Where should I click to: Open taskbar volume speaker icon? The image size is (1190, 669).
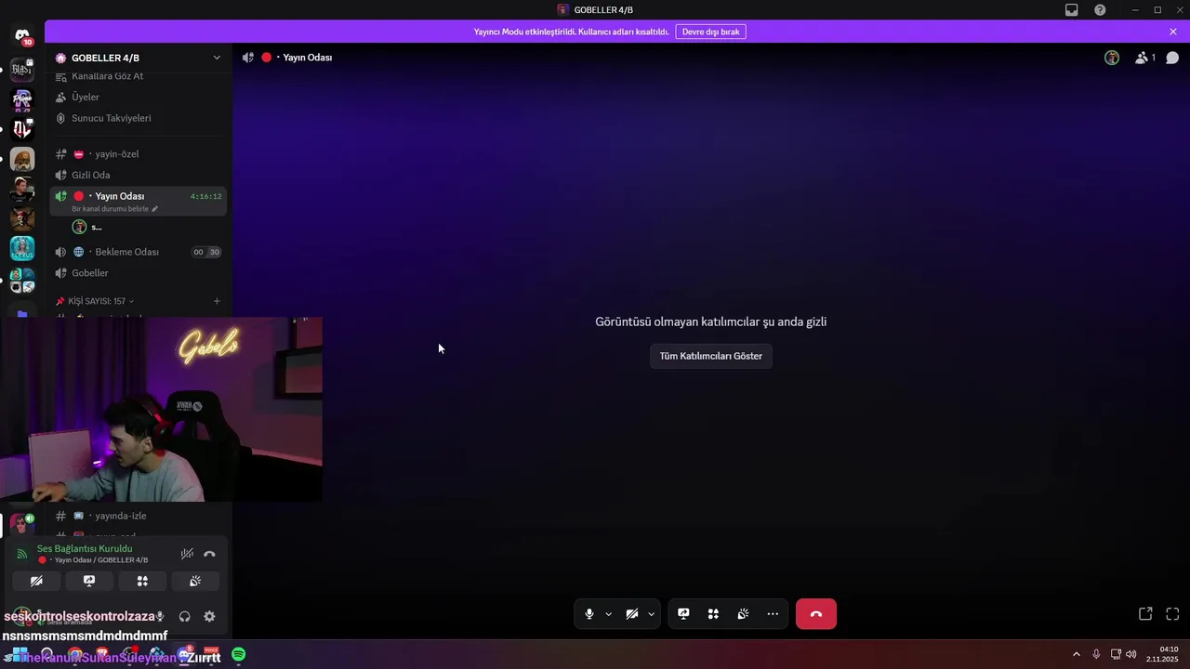pyautogui.click(x=1131, y=655)
